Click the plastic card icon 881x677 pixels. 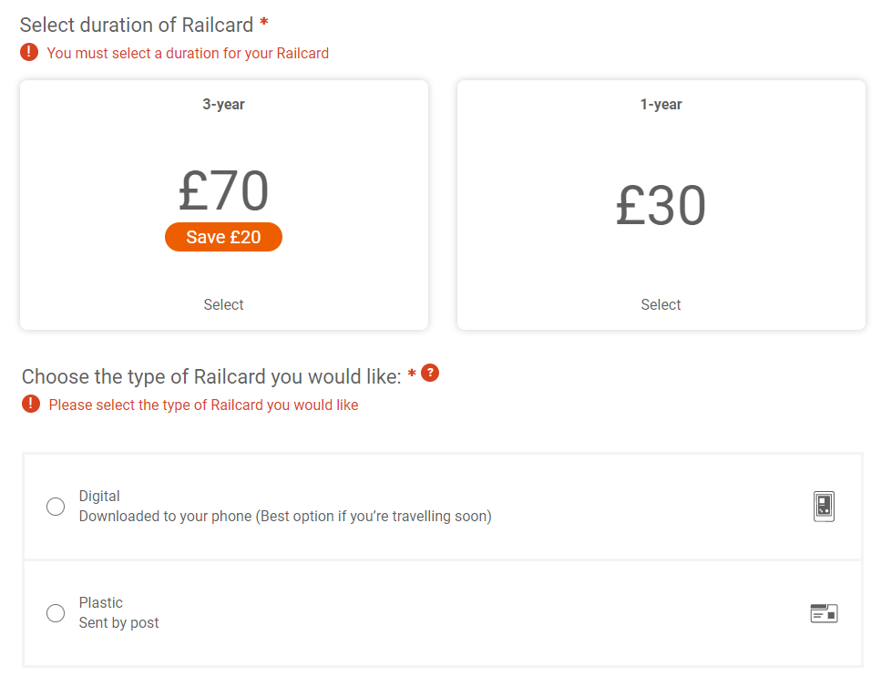824,613
